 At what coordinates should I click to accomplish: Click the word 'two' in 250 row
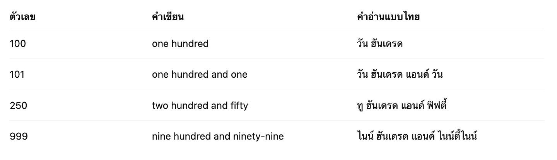tap(159, 105)
